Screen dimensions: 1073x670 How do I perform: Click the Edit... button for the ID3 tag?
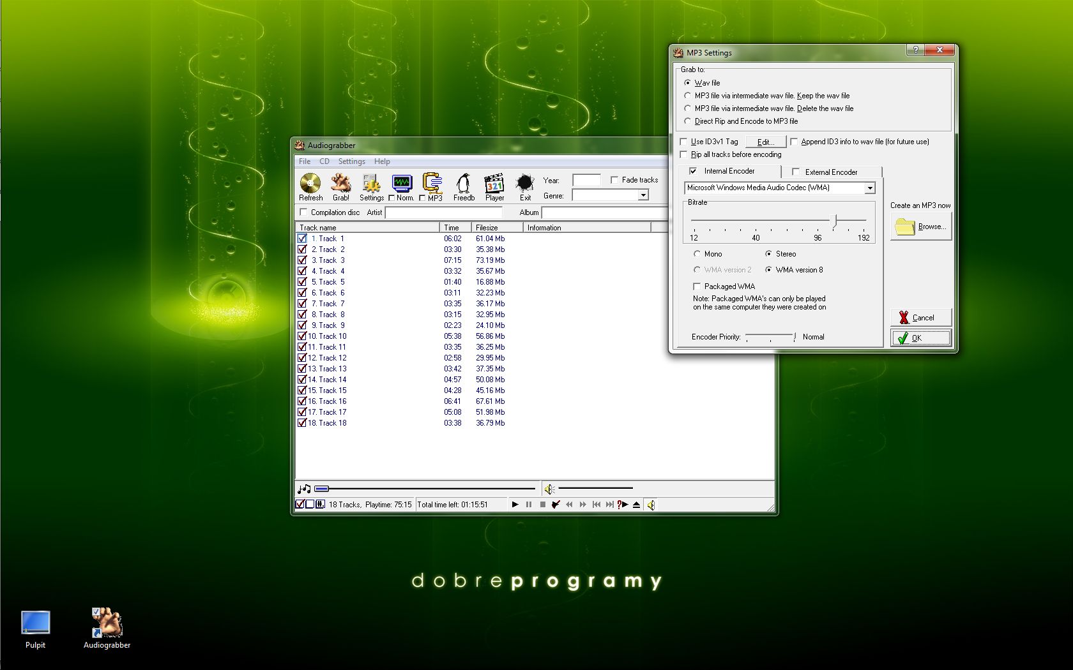[x=765, y=142]
